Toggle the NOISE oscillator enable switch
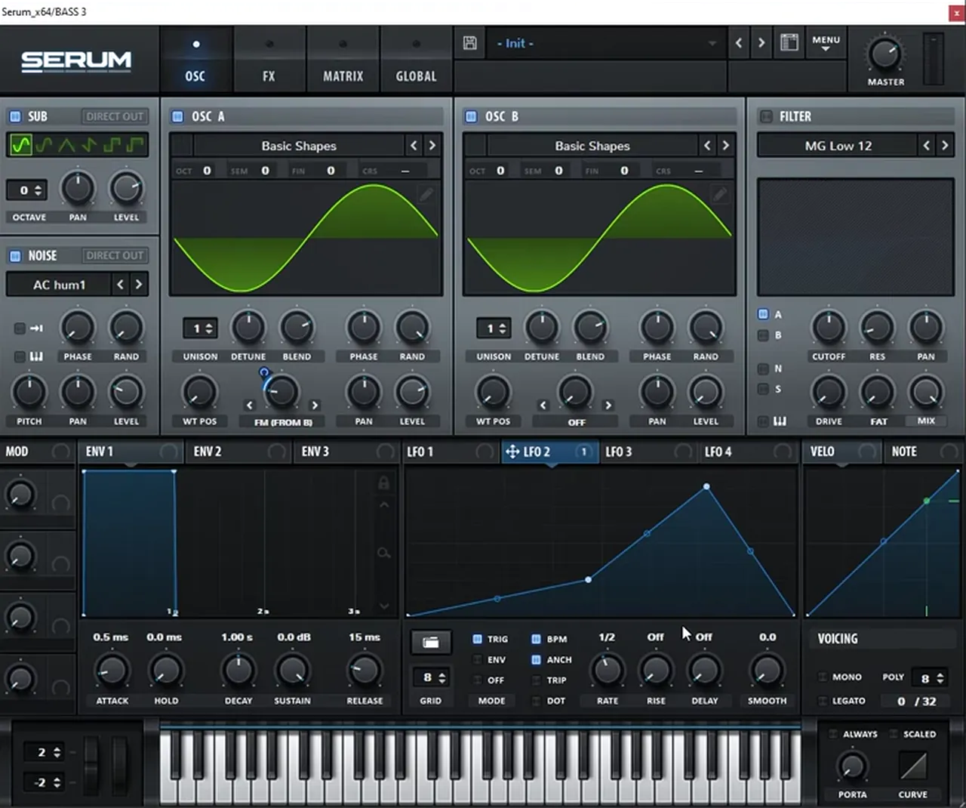This screenshot has width=966, height=808. pos(14,255)
